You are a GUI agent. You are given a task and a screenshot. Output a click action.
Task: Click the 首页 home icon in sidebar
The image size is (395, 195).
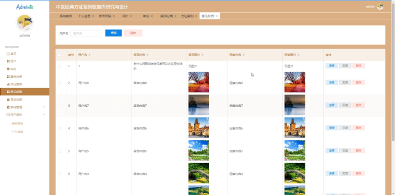tap(8, 54)
